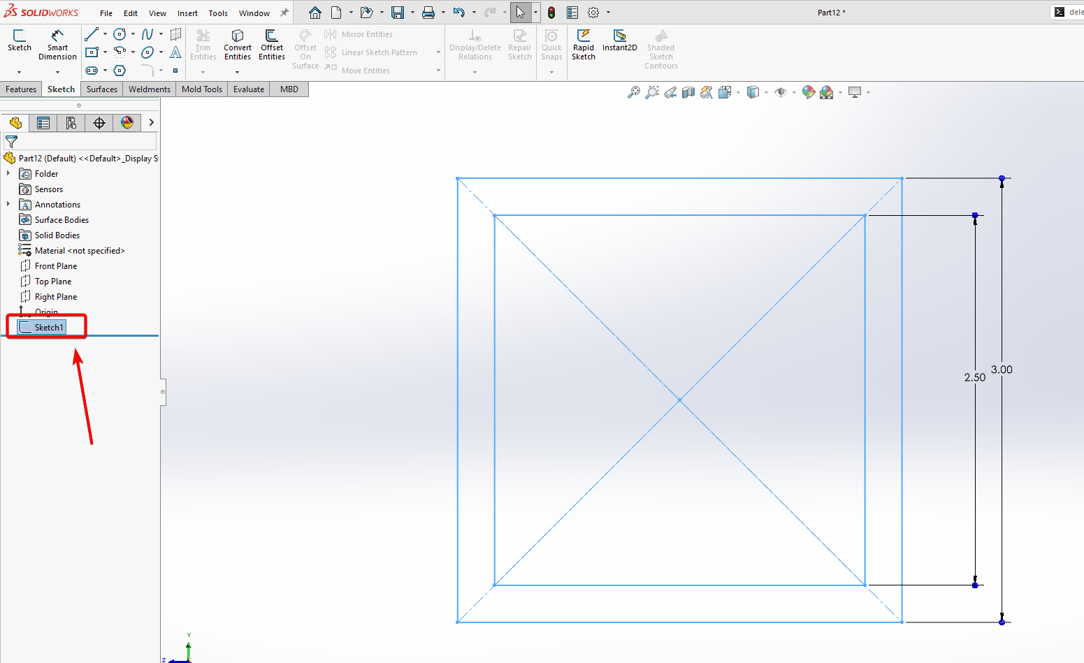1084x663 pixels.
Task: Switch to the Features tab
Action: 21,89
